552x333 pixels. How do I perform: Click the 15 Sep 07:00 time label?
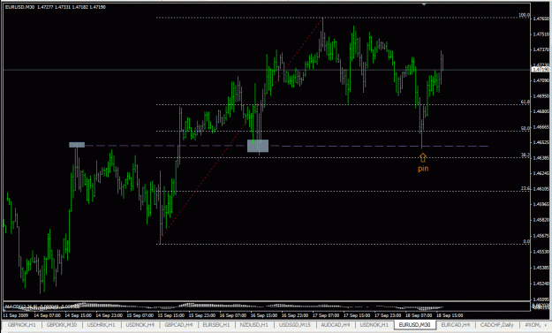pyautogui.click(x=140, y=315)
